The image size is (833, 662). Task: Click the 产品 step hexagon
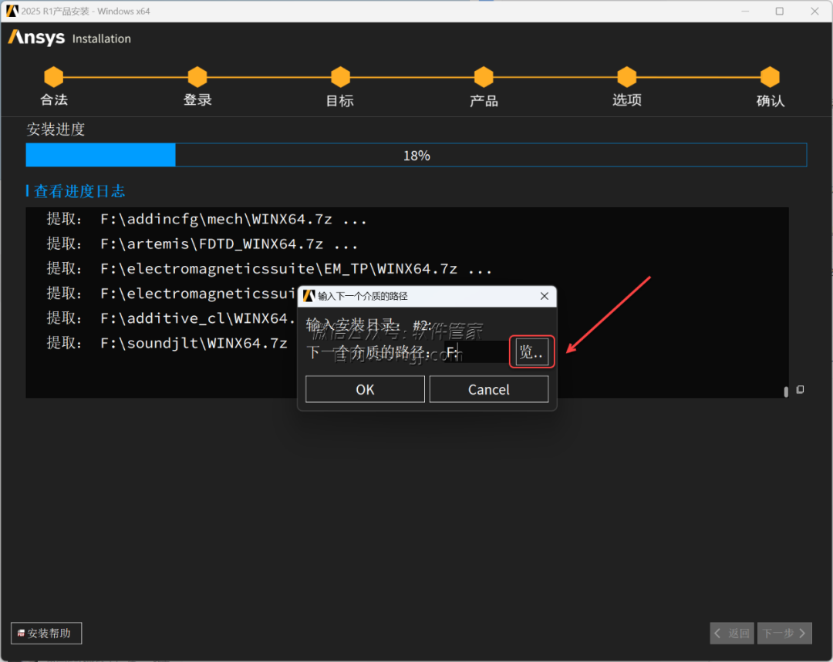point(484,77)
